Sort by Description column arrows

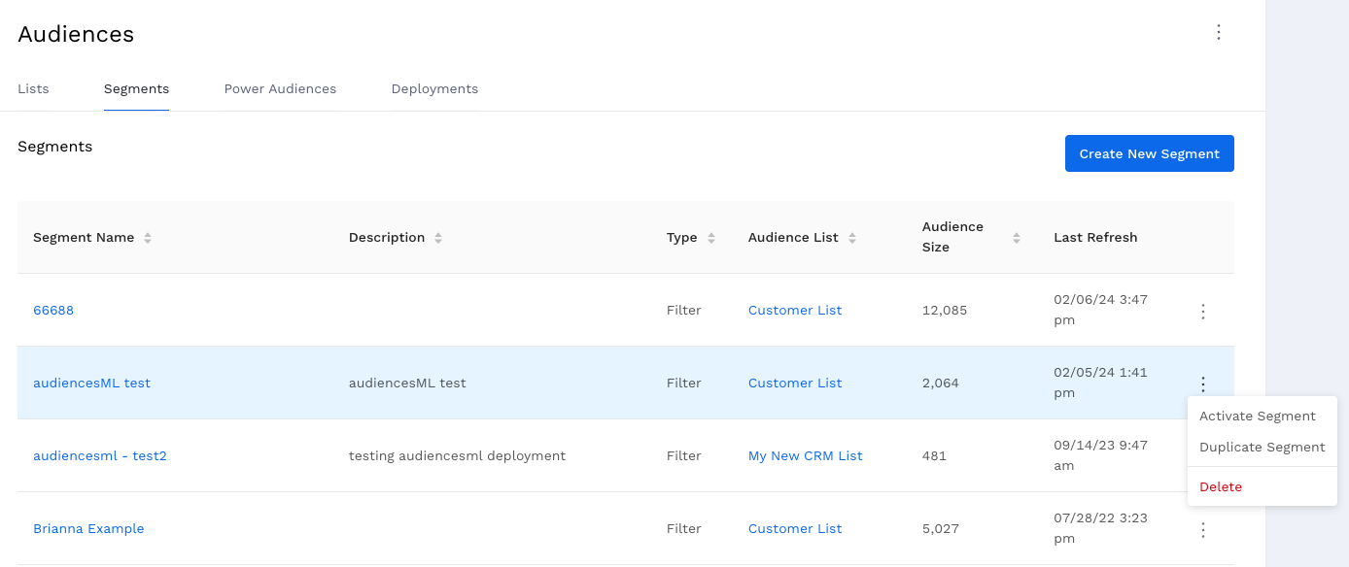438,238
